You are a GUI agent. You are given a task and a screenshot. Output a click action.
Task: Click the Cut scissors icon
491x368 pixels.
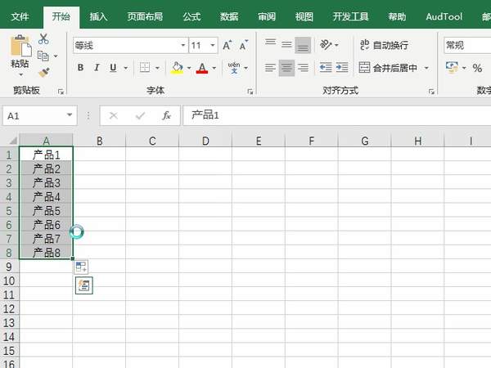43,39
